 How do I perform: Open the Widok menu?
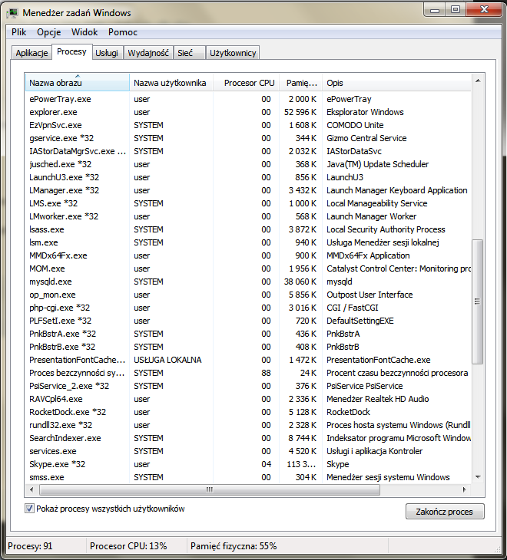(x=84, y=32)
